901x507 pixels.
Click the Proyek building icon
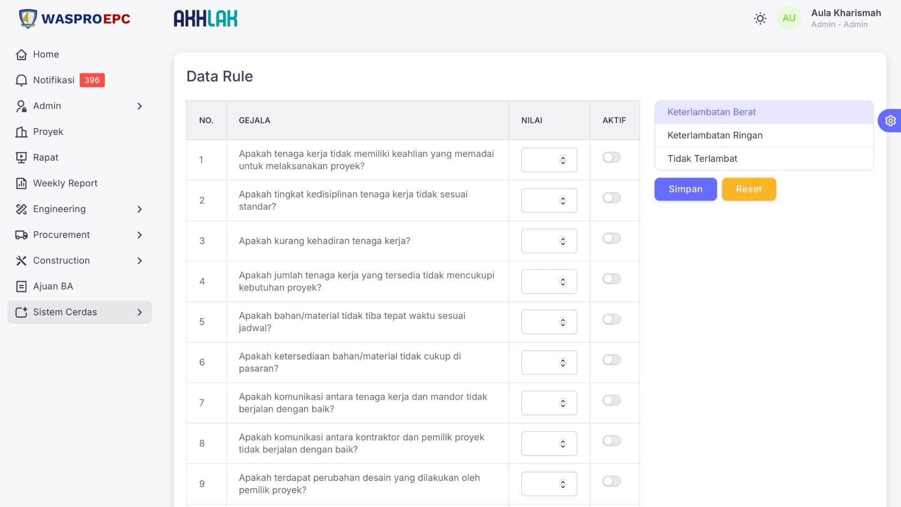click(21, 132)
